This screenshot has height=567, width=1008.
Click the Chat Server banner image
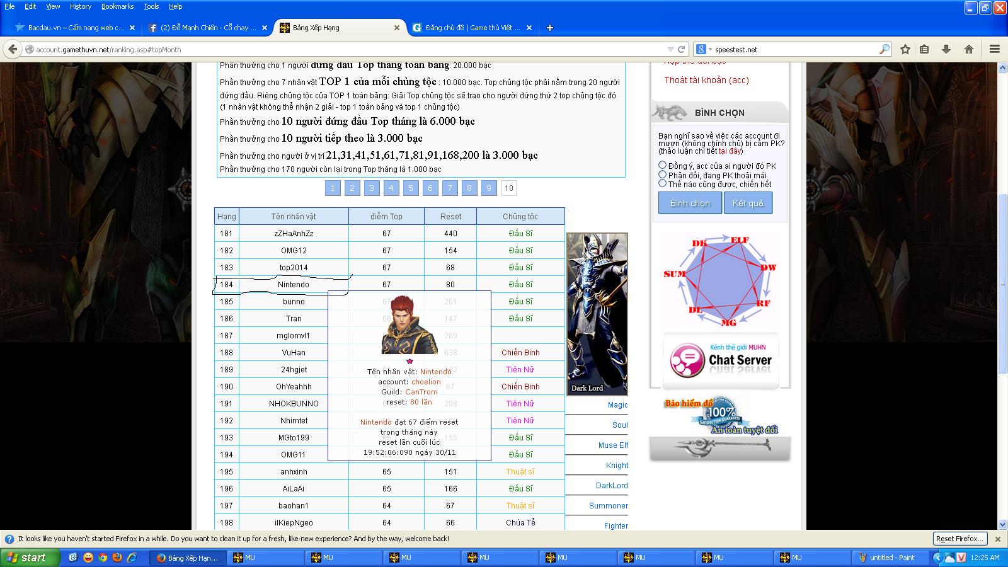721,361
